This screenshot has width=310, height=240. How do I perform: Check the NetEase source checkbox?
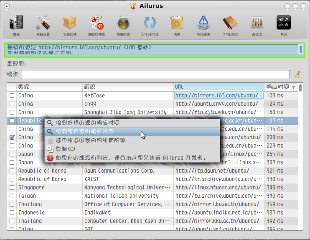pyautogui.click(x=12, y=96)
